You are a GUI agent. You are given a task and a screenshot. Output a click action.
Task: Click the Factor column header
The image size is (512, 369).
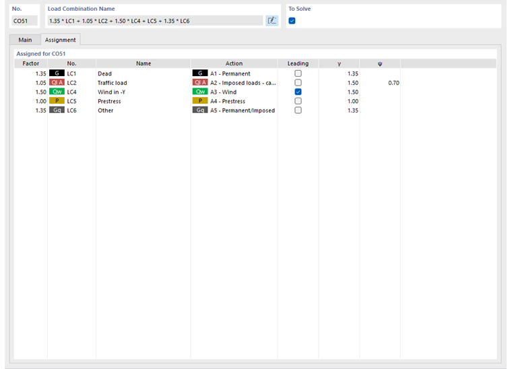coord(31,63)
